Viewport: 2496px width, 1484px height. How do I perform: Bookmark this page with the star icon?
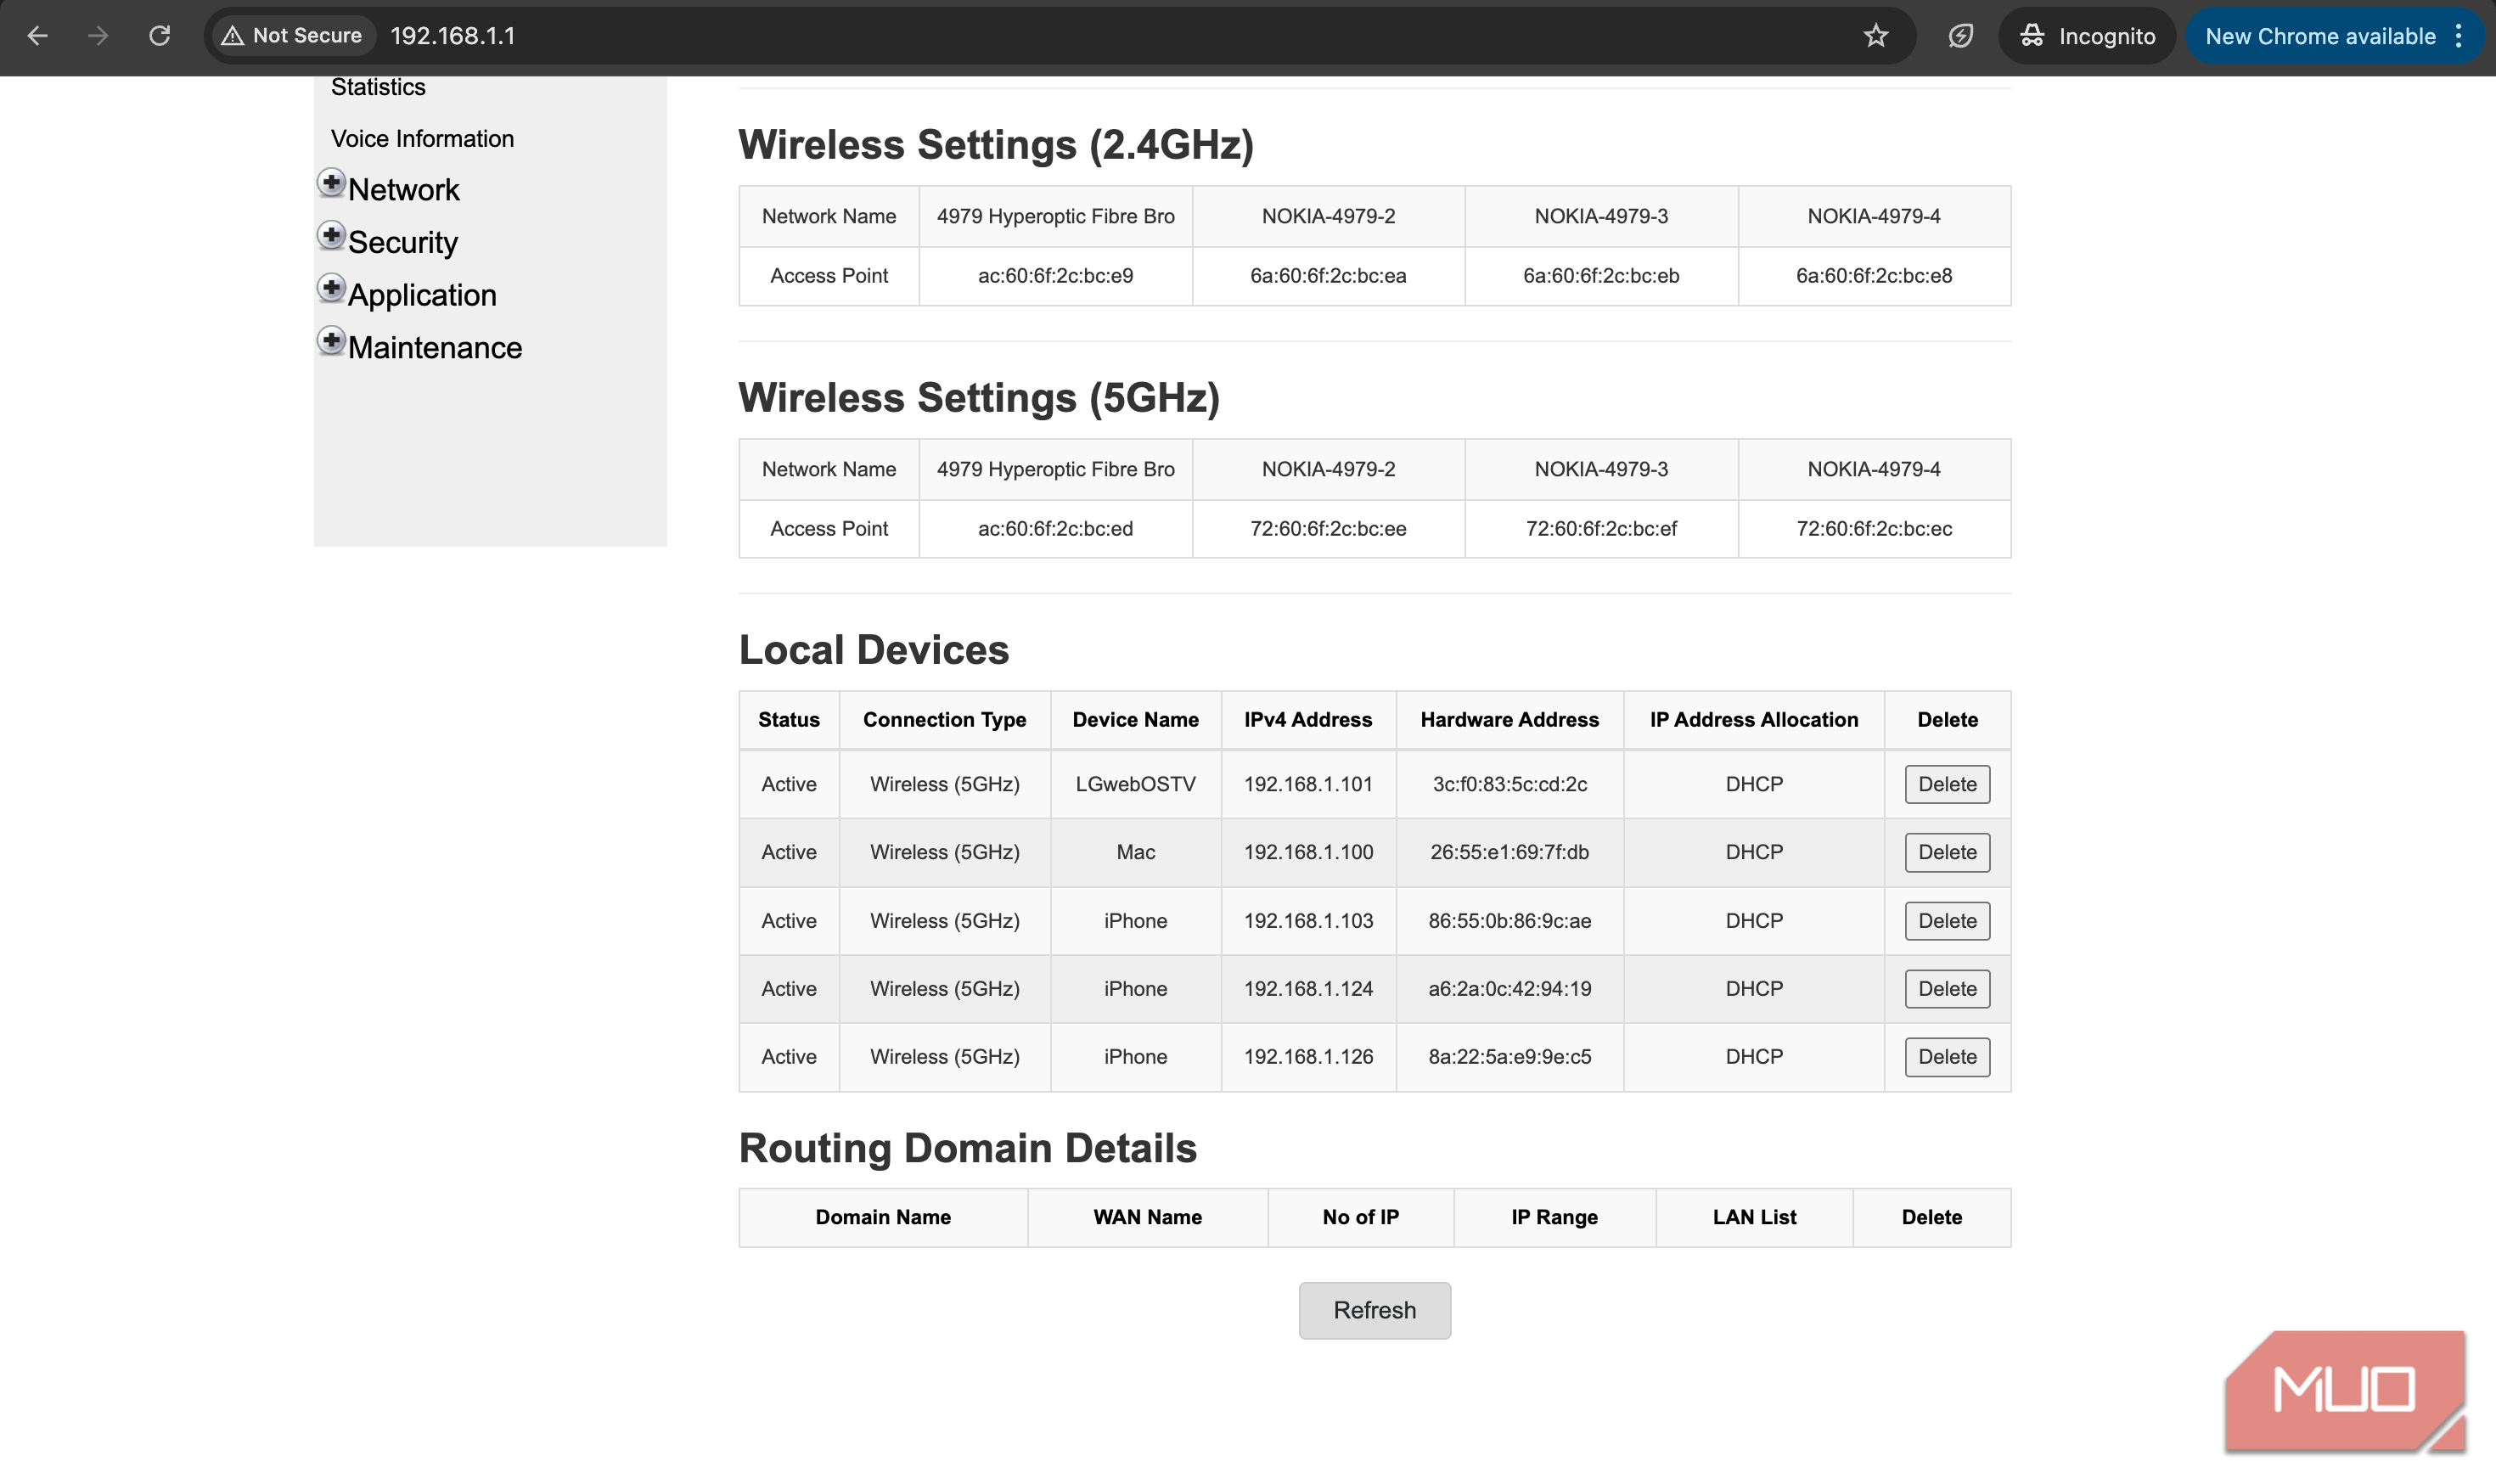coord(1875,36)
